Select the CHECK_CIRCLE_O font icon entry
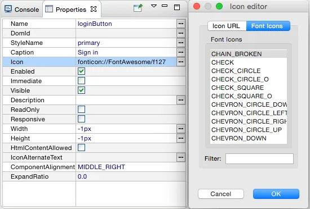Screen dimensions: 310x209 click(249, 79)
